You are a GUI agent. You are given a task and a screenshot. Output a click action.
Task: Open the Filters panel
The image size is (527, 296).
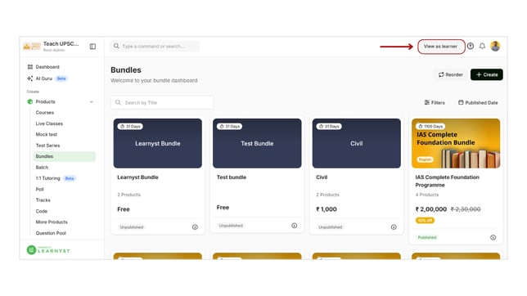(435, 102)
